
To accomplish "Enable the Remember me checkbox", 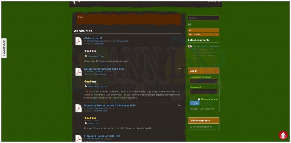I will pyautogui.click(x=199, y=99).
